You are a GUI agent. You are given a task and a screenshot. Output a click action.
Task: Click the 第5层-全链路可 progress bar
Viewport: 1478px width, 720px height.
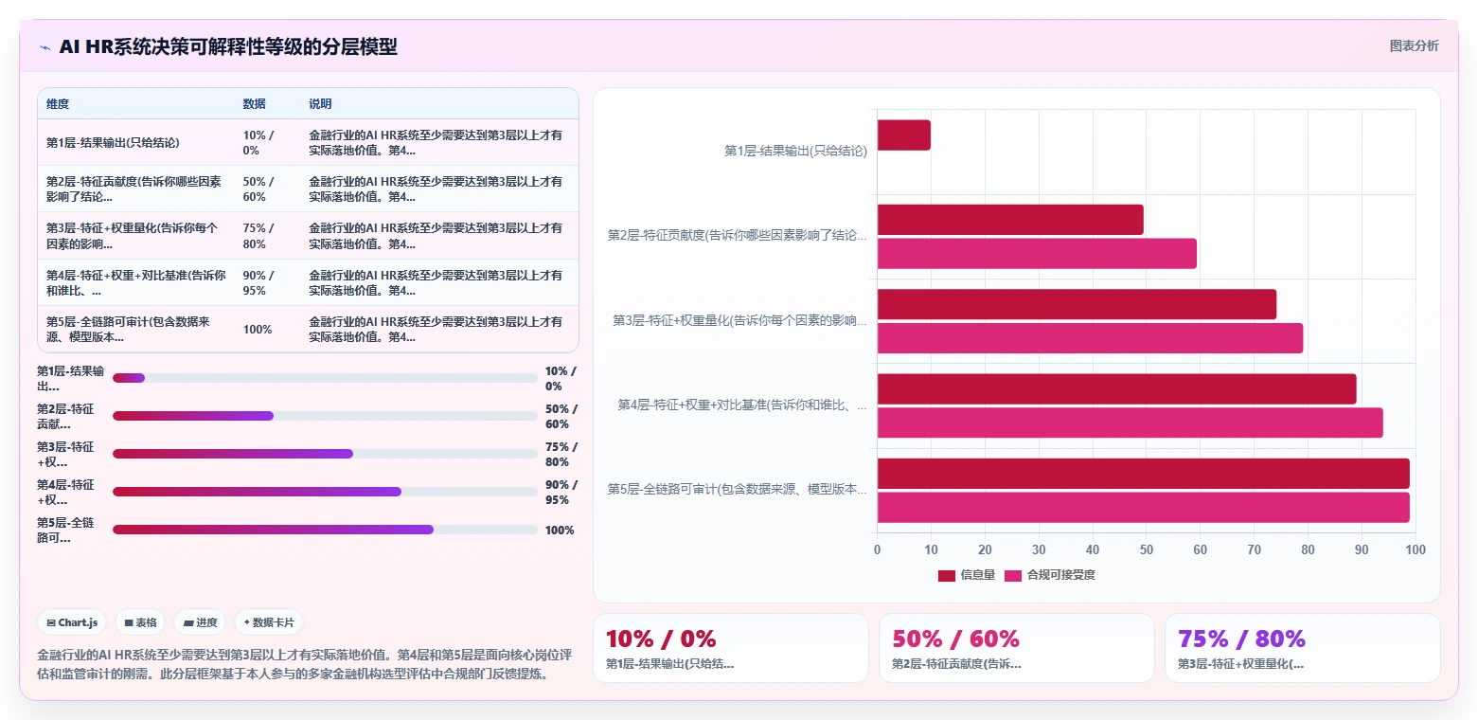click(x=325, y=530)
